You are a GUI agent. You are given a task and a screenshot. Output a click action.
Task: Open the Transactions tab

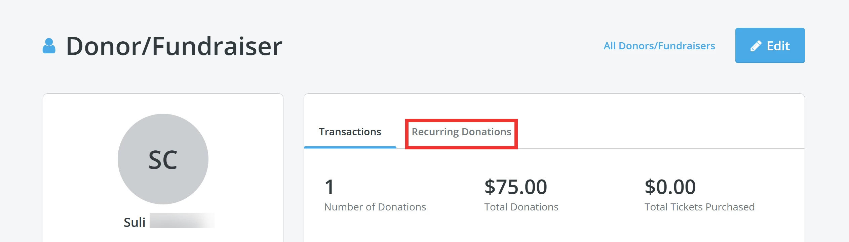point(350,132)
